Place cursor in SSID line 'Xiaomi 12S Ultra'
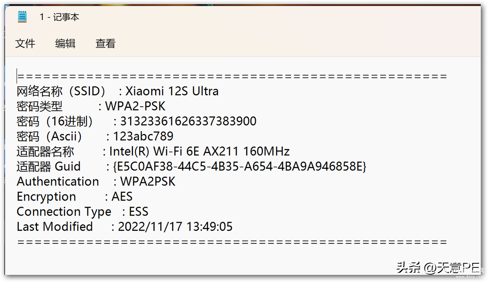Screen dimensions: 488x282 (x=172, y=91)
